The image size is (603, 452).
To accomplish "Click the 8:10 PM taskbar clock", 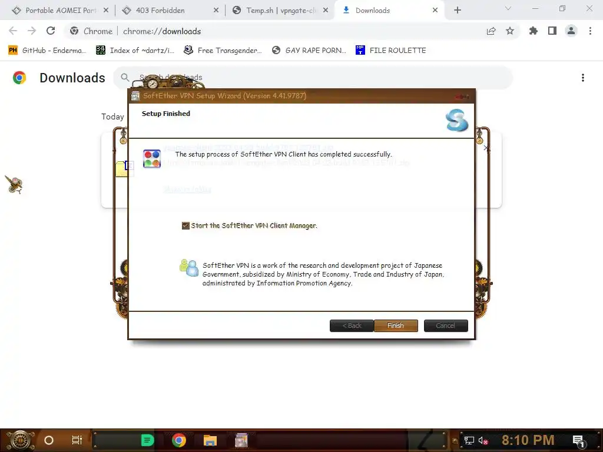I will coord(528,440).
